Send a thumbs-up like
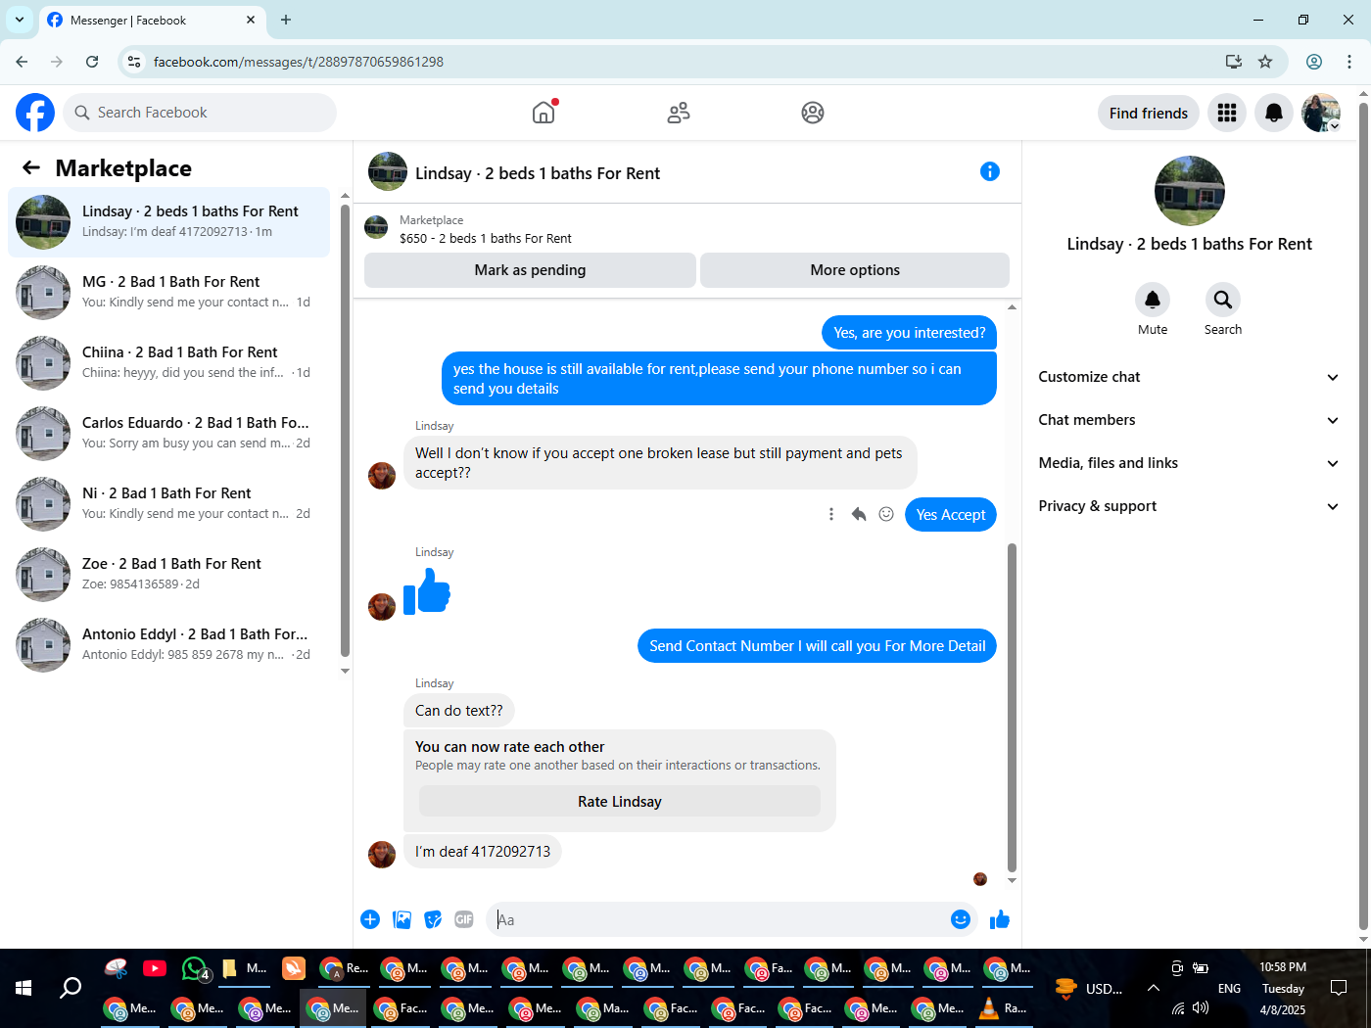The height and width of the screenshot is (1028, 1371). coord(1000,919)
